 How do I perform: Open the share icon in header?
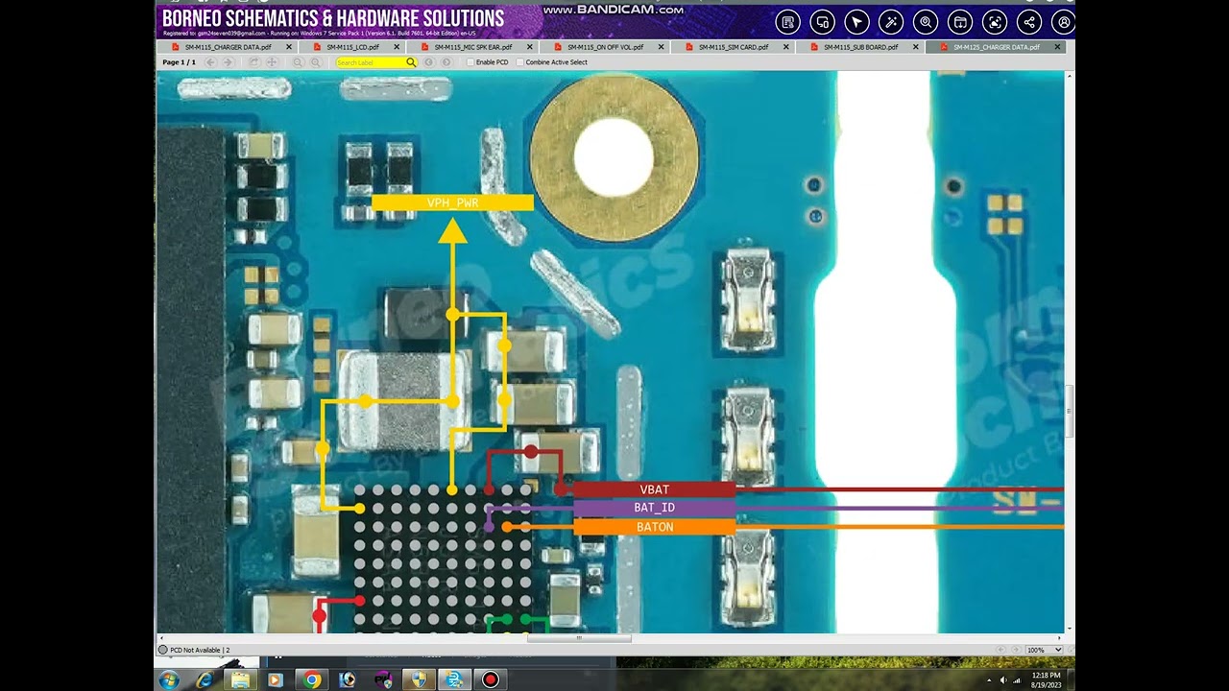point(1028,22)
